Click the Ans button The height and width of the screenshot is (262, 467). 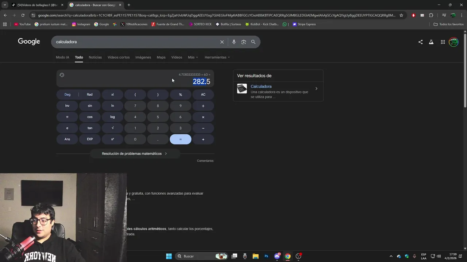tap(67, 139)
